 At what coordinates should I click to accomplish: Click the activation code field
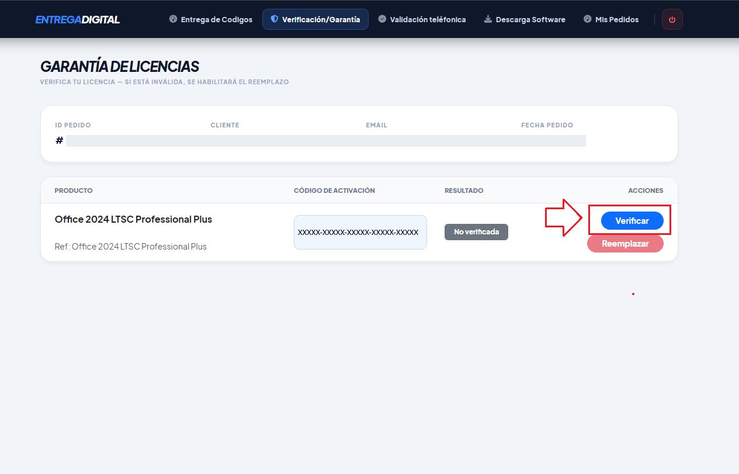360,232
